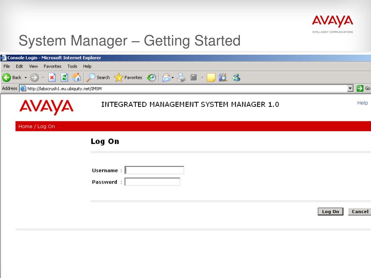Image resolution: width=371 pixels, height=278 pixels.
Task: Open the Edit menu
Action: tap(20, 67)
